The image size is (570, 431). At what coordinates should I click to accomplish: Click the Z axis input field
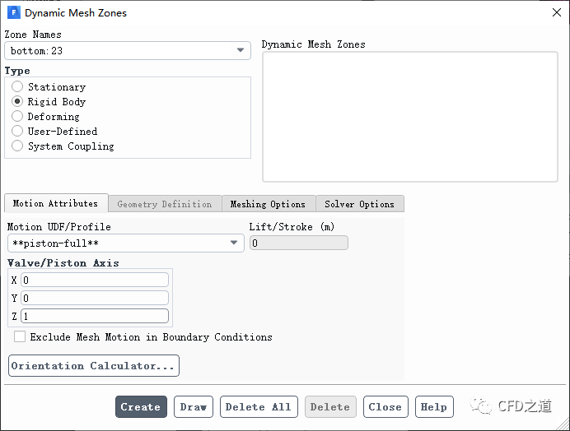point(95,317)
